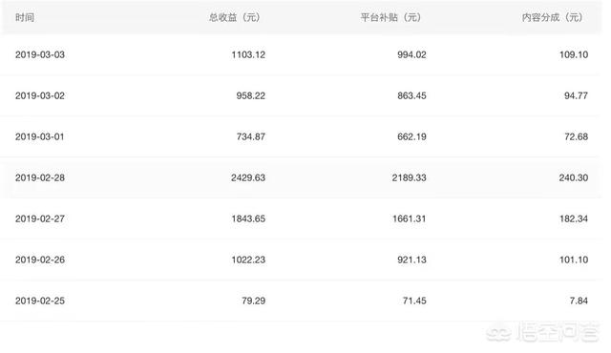Click total income value 1103.12
The width and height of the screenshot is (611, 353).
(248, 54)
